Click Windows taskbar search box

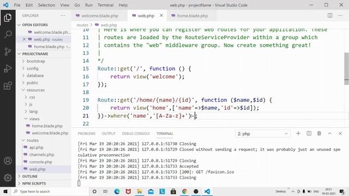click(x=50, y=191)
